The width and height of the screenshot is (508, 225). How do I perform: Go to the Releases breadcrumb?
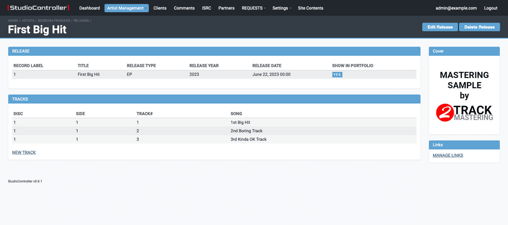tap(81, 20)
